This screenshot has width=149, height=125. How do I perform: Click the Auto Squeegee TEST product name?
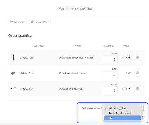[x=72, y=89]
